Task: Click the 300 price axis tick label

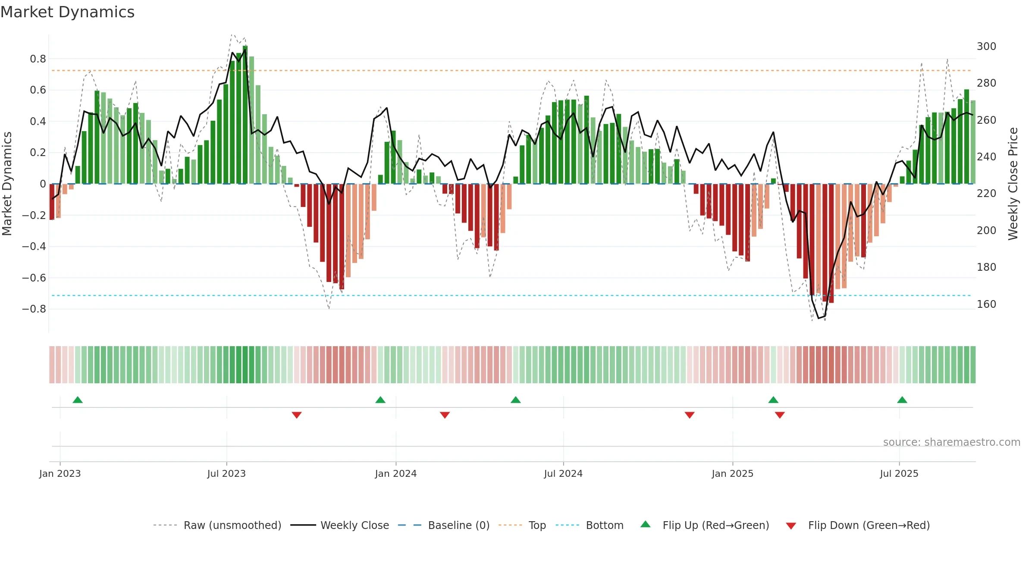Action: click(x=986, y=47)
